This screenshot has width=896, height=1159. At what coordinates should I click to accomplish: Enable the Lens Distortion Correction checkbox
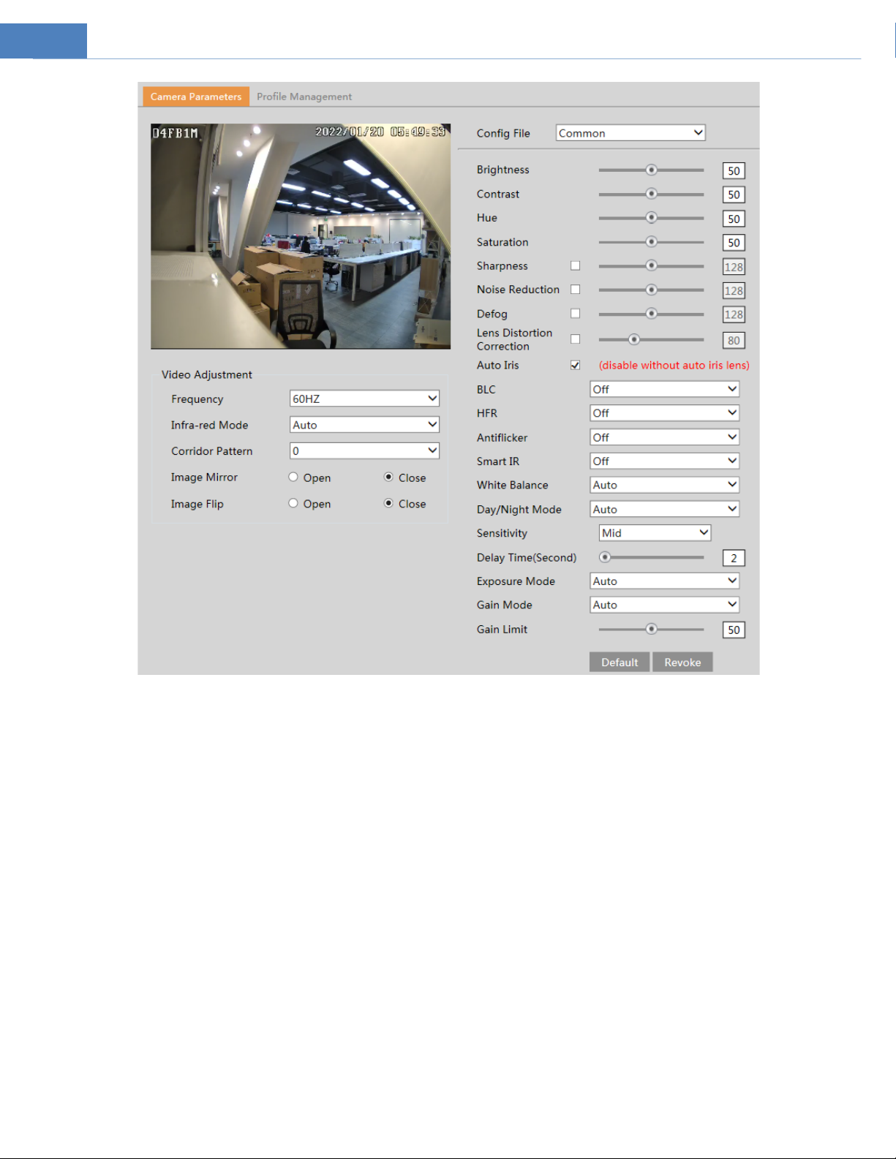576,339
